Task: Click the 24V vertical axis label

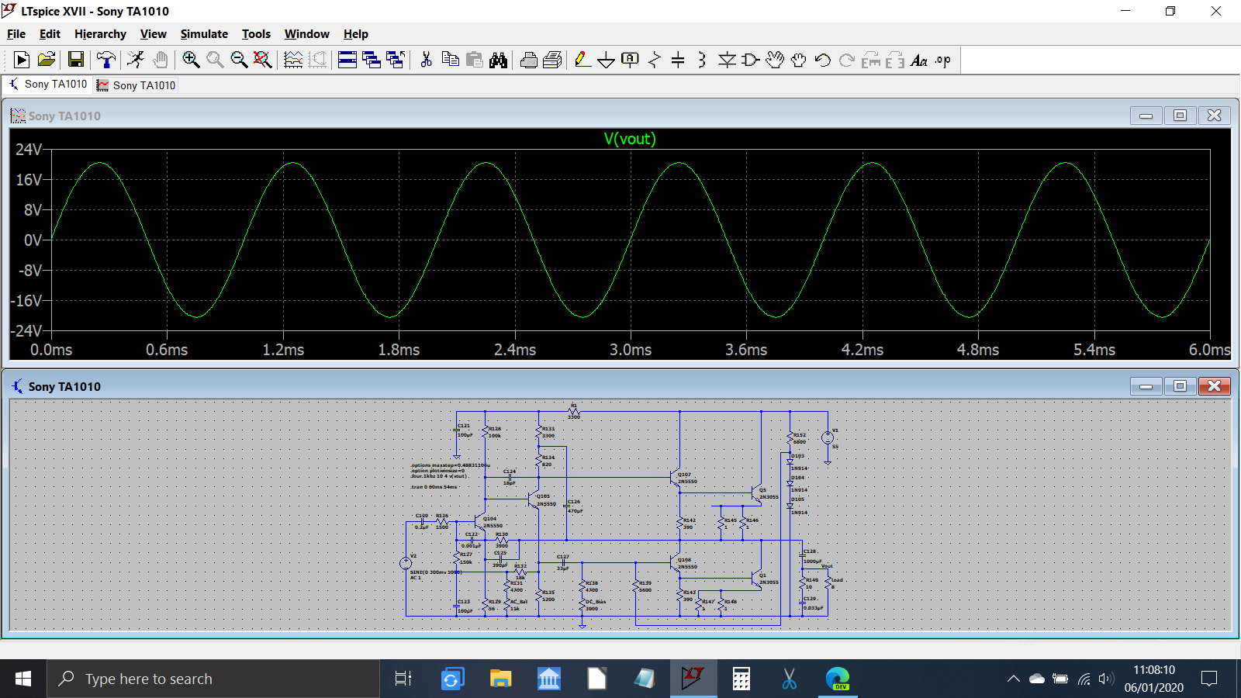Action: (x=29, y=150)
